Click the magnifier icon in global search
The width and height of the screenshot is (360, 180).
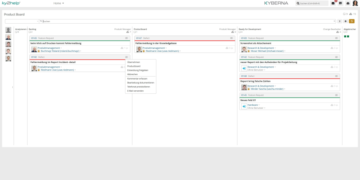click(298, 3)
